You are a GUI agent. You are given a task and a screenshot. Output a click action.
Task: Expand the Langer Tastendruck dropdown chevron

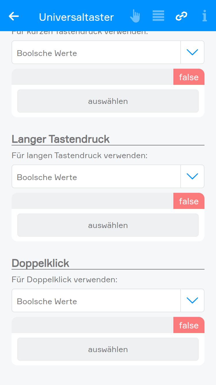point(192,176)
